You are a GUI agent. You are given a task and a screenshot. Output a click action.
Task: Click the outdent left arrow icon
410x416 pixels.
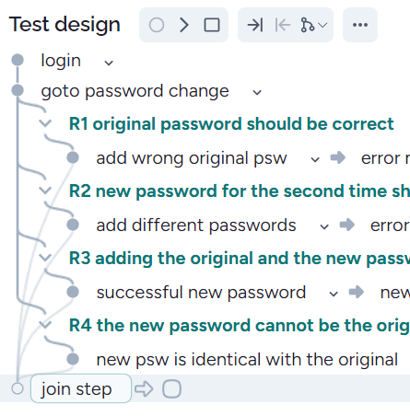pos(283,25)
